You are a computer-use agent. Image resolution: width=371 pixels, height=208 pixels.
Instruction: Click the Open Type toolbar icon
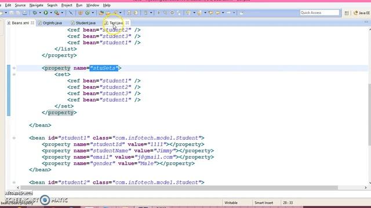point(101,13)
